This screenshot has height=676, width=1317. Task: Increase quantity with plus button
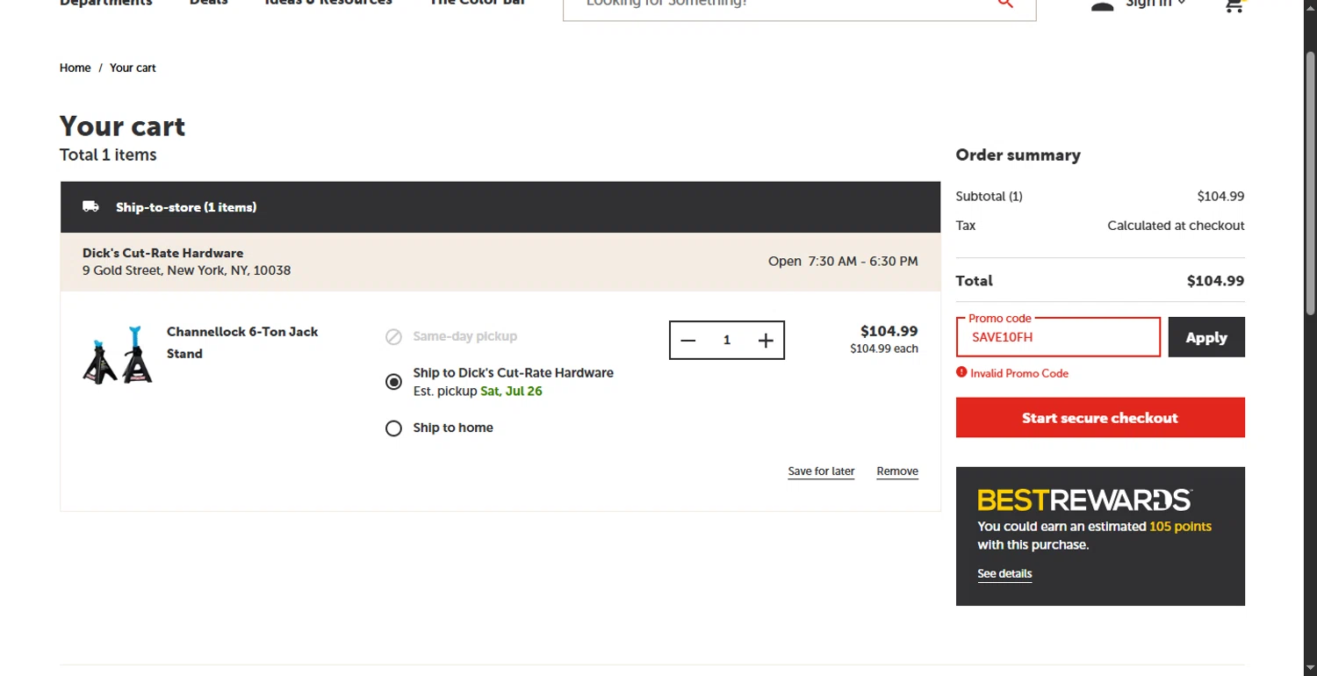pos(766,341)
